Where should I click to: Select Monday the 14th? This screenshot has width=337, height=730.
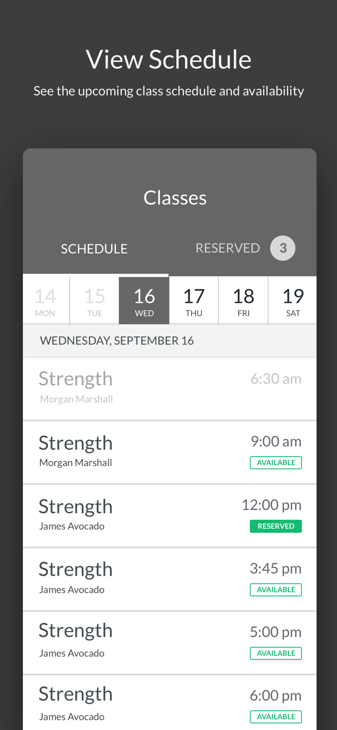coord(45,301)
